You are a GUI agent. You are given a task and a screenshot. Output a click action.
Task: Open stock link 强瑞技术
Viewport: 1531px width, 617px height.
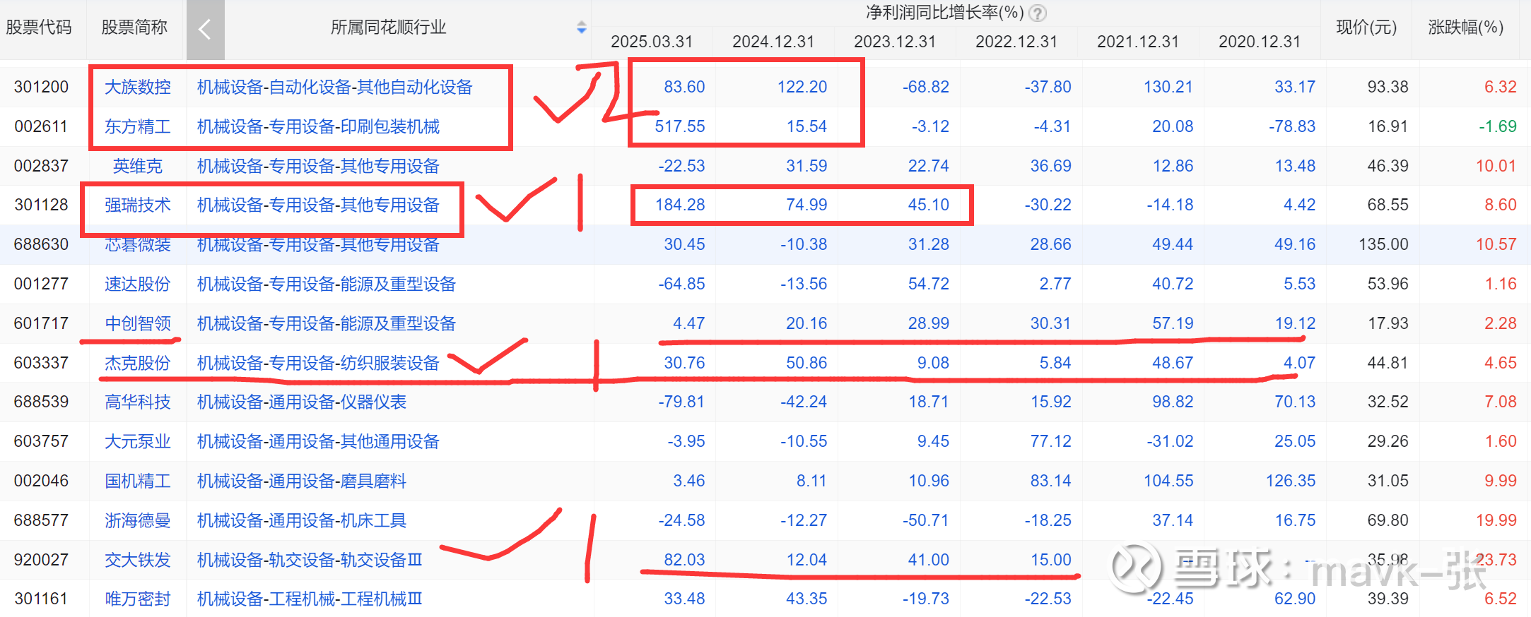[138, 205]
